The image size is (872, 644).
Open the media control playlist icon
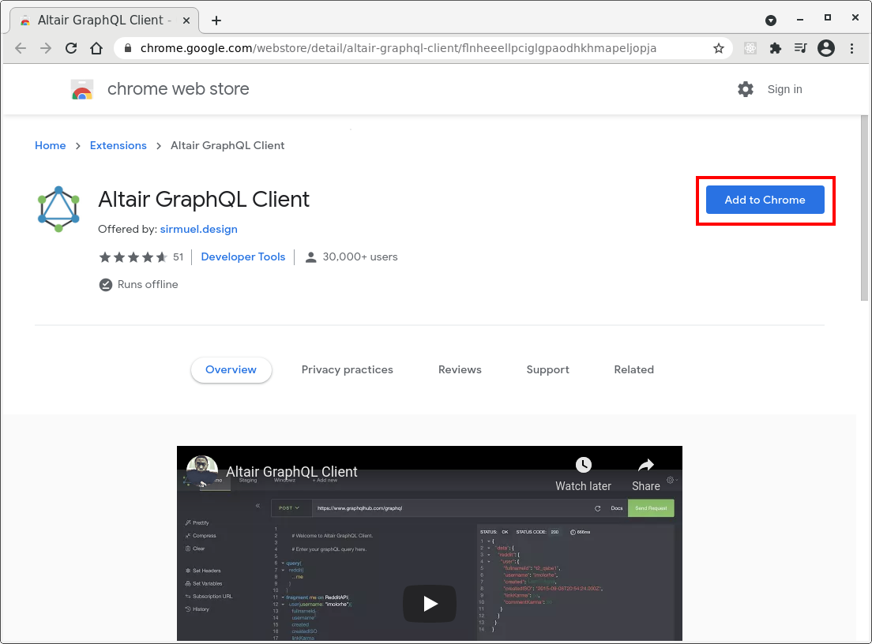[x=800, y=48]
